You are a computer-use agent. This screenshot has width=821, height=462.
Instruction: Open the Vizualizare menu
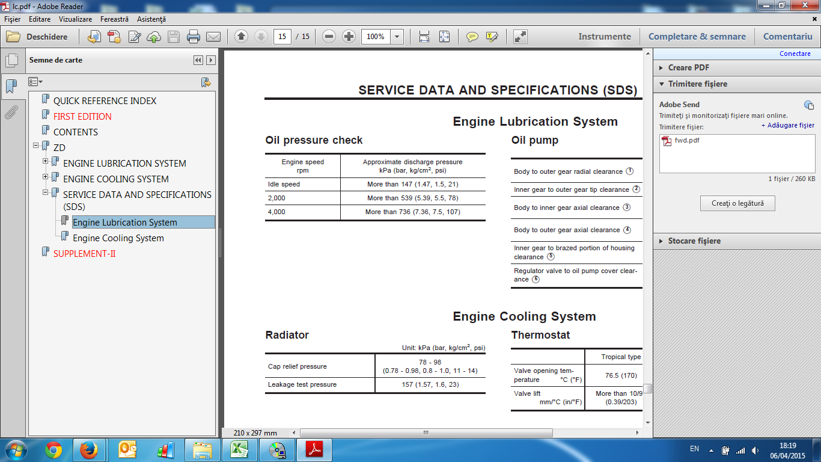[x=75, y=19]
